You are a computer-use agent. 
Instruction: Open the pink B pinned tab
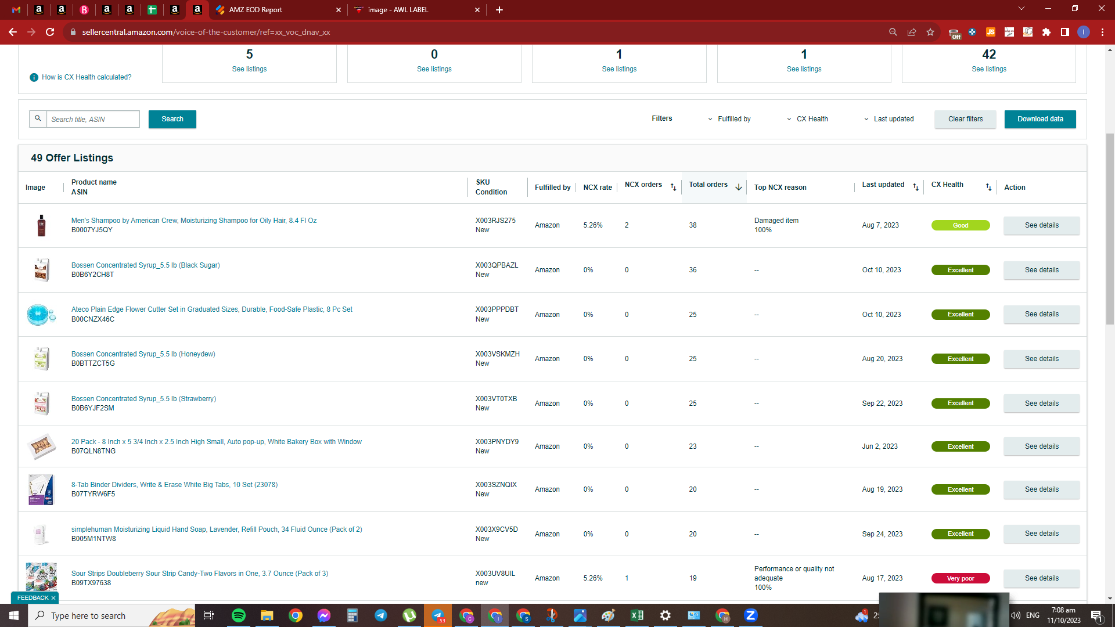[x=84, y=9]
